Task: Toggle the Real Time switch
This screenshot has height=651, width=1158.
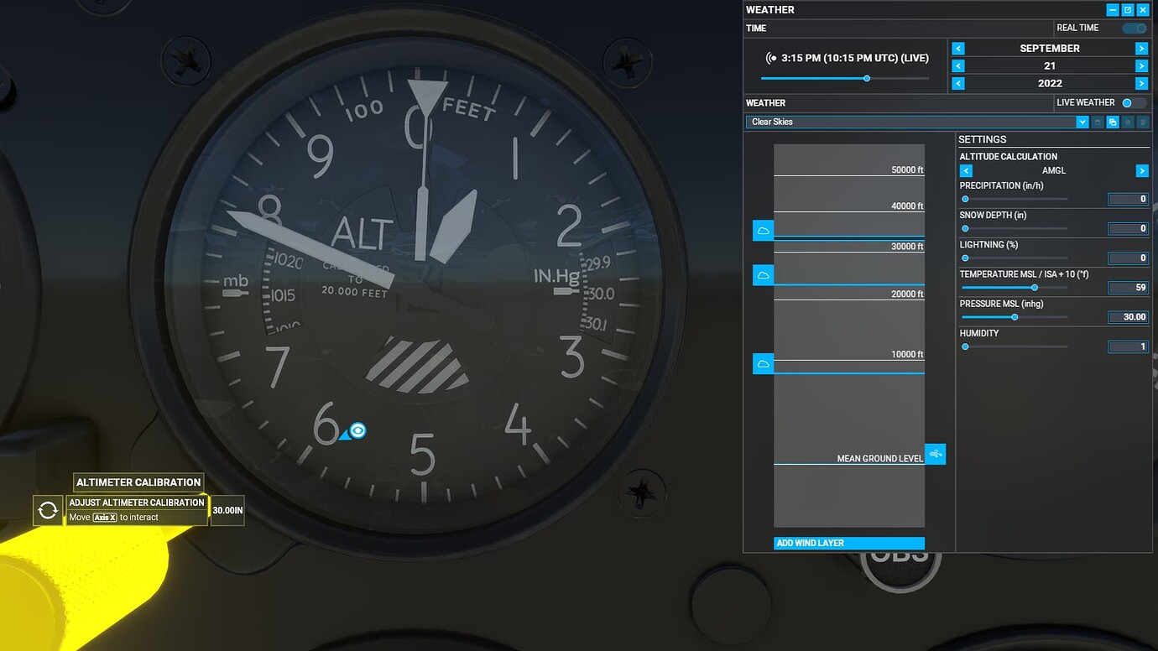Action: point(1135,28)
